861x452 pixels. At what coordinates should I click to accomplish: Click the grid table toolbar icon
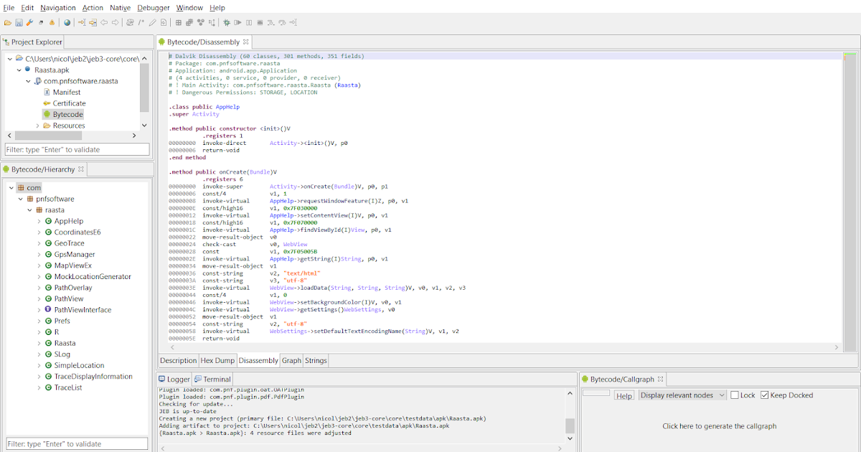pos(178,22)
